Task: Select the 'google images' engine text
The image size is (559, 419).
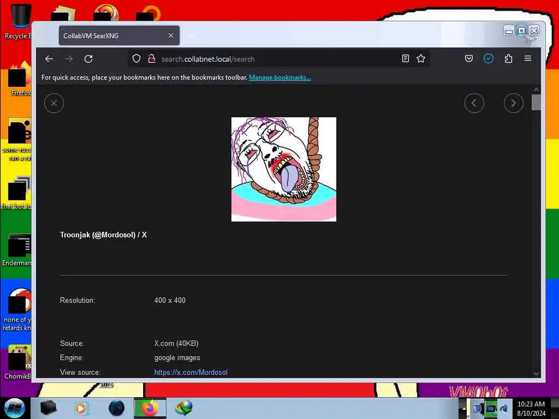Action: (x=177, y=358)
